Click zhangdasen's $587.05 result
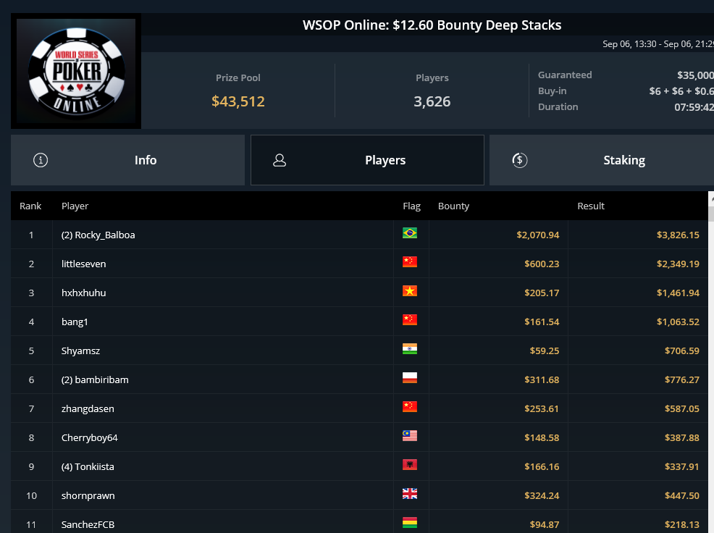The width and height of the screenshot is (714, 533). (x=682, y=408)
